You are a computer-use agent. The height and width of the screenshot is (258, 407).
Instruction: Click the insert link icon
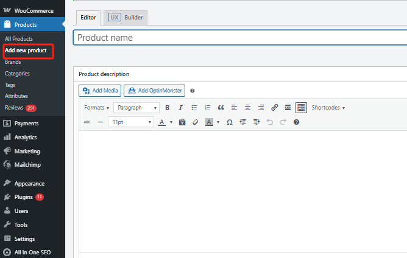[274, 108]
